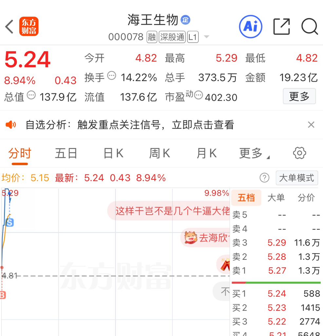Tap the share export icon
323x336 pixels.
282,27
